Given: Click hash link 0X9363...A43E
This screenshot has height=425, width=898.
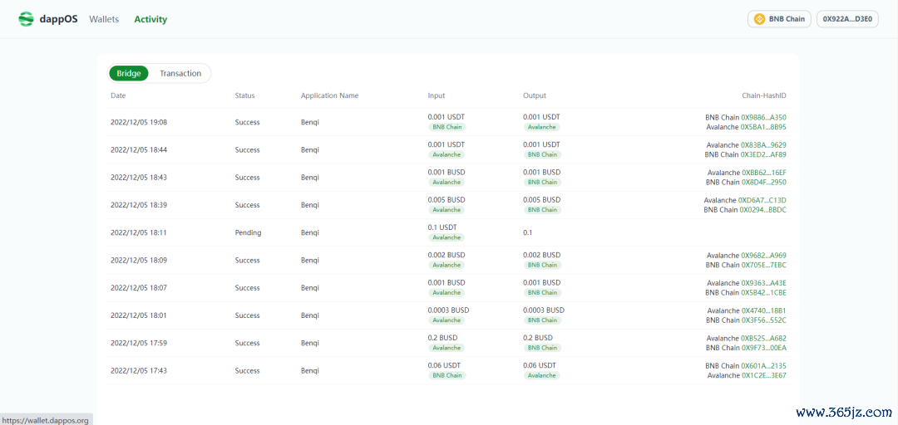Looking at the screenshot, I should tap(763, 283).
